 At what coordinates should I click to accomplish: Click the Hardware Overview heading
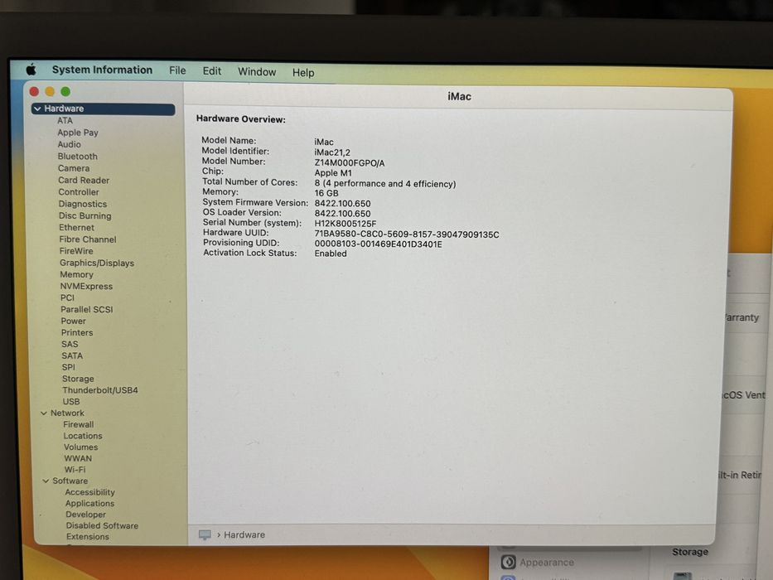click(240, 119)
